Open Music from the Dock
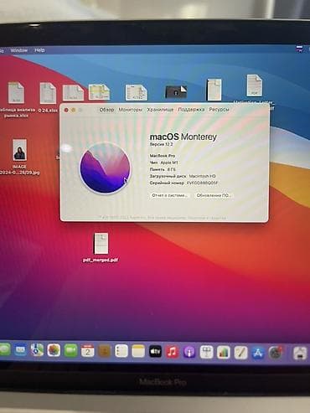 click(173, 352)
